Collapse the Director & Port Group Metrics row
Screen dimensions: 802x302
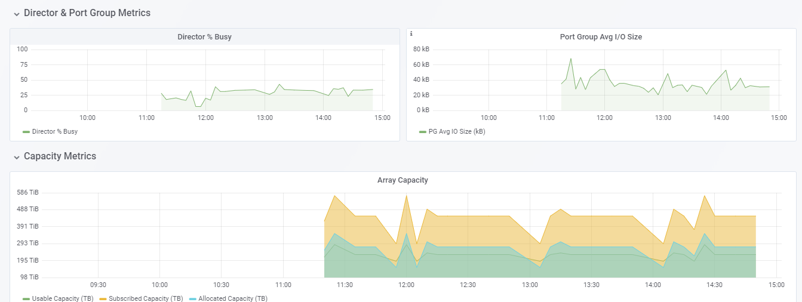(x=17, y=13)
